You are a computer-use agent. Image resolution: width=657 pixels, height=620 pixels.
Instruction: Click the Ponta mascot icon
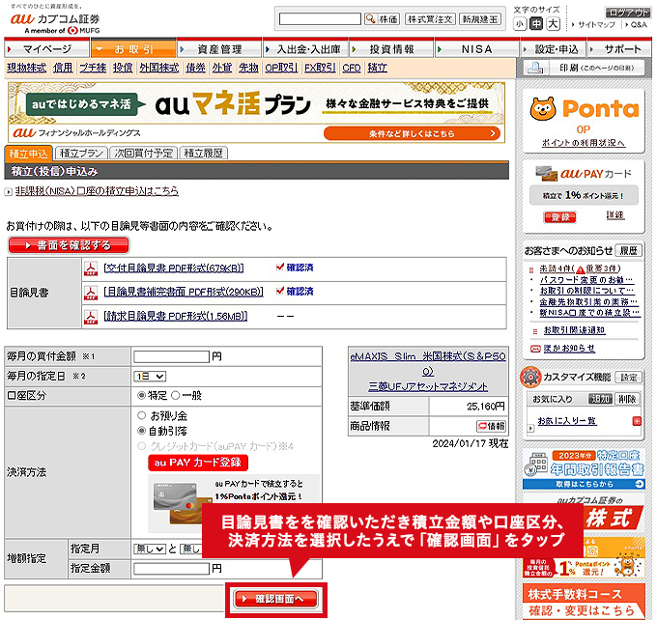pos(543,109)
